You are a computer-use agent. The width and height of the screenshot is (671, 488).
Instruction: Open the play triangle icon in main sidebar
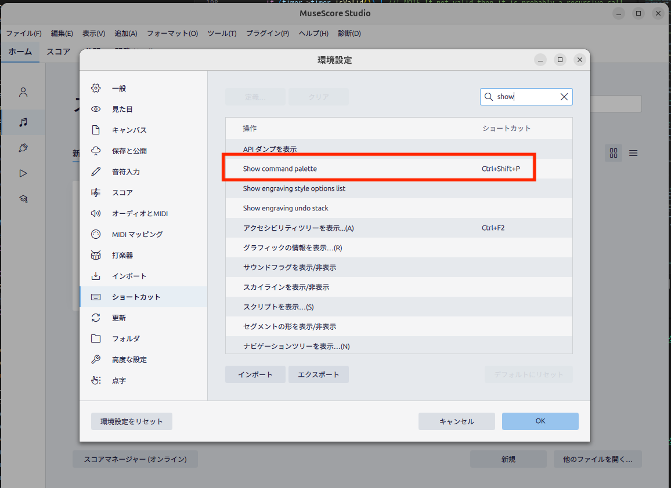[23, 173]
